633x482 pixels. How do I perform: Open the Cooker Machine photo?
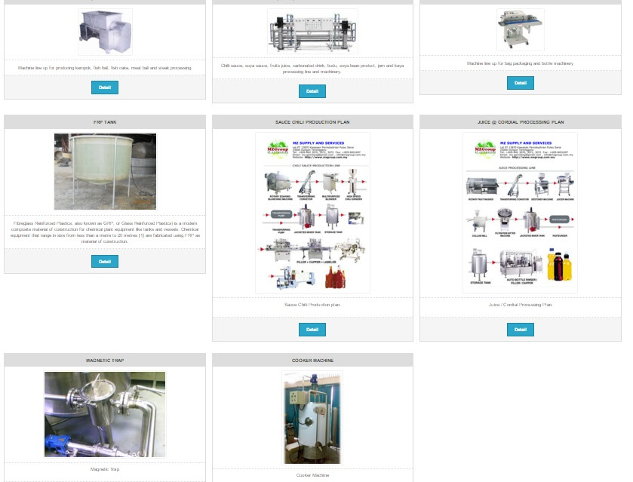[312, 417]
